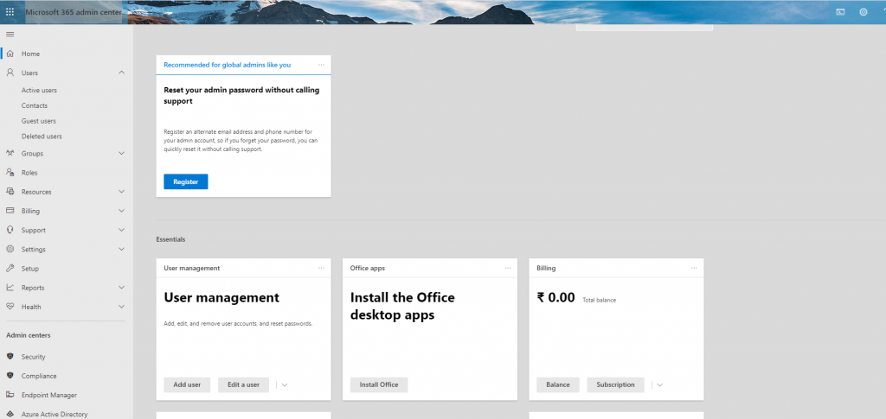
Task: Open the Home navigation item
Action: point(67,54)
